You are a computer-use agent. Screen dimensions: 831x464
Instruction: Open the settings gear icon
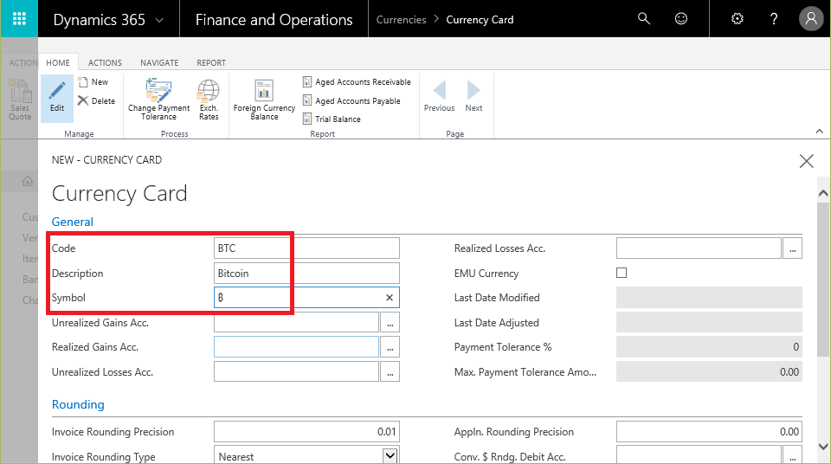[737, 19]
